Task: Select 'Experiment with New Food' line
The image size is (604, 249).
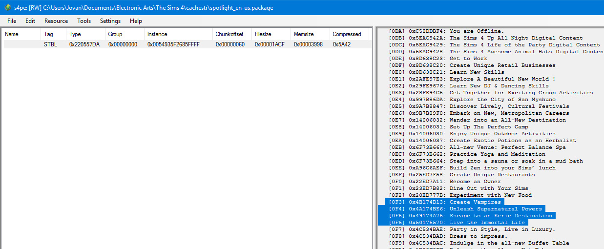Action: [x=460, y=195]
